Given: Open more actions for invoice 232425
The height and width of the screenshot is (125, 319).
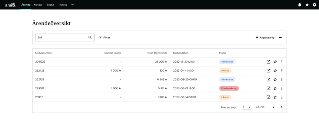Looking at the screenshot, I should pyautogui.click(x=282, y=71).
